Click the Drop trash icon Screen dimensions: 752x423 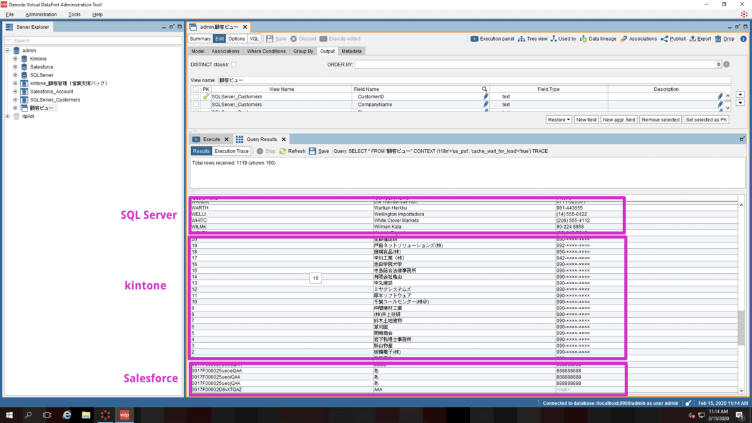click(x=718, y=39)
